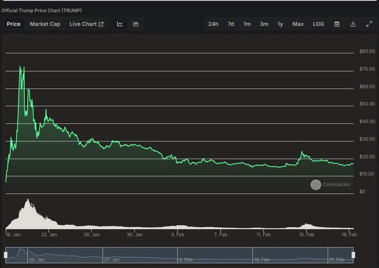The height and width of the screenshot is (268, 379).
Task: Click the left range navigator handle
Action: 6,255
